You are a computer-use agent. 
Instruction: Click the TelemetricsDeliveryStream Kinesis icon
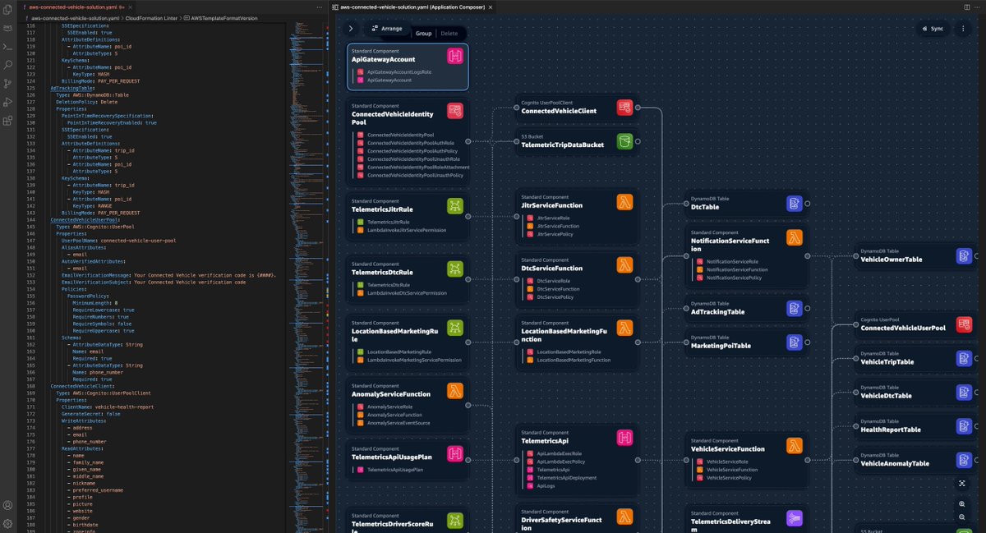tap(795, 518)
